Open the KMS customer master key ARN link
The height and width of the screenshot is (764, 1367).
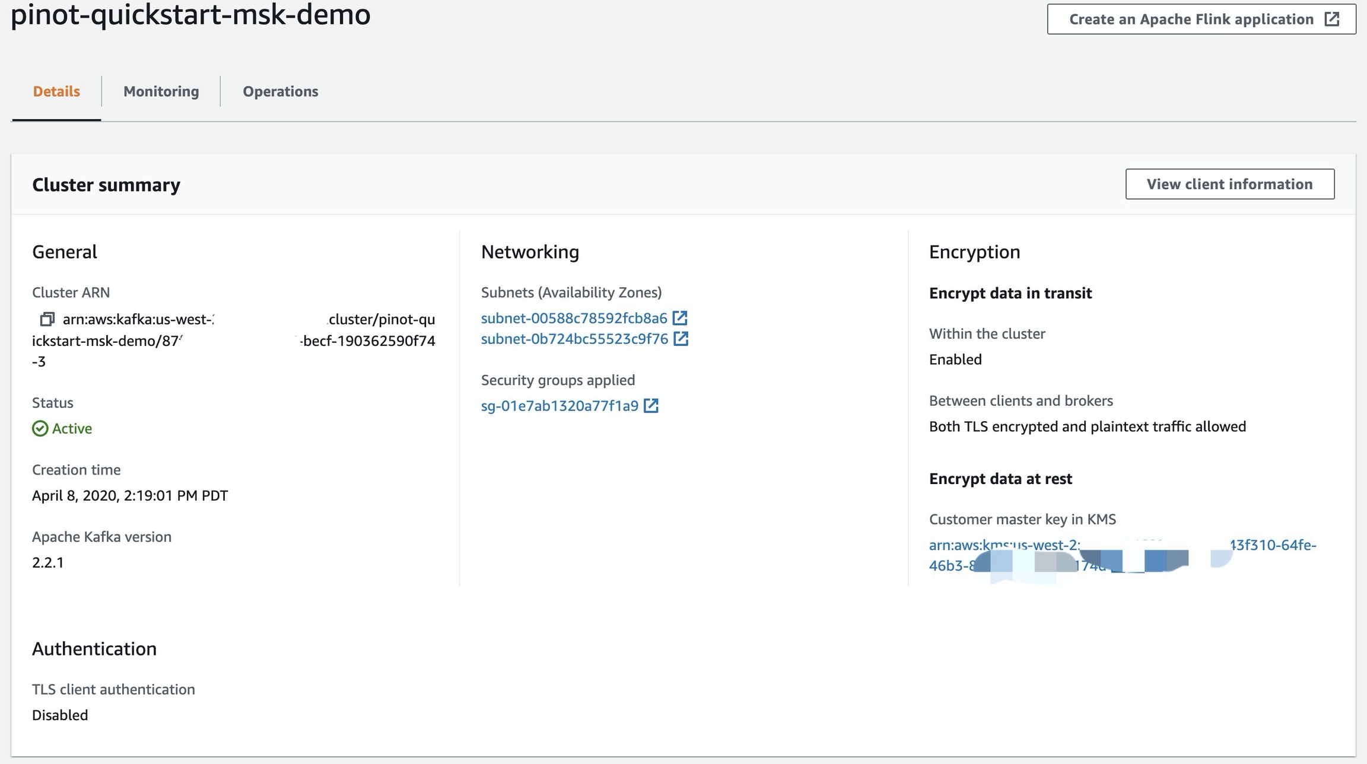click(x=1004, y=545)
